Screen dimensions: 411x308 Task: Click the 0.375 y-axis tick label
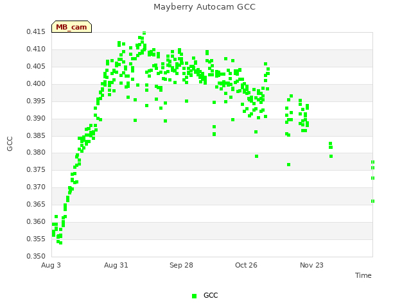click(36, 169)
